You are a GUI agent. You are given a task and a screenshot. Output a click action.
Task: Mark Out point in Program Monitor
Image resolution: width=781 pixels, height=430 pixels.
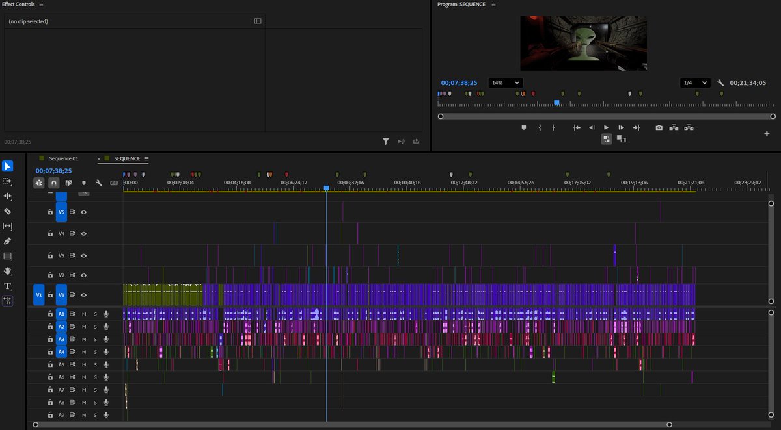(x=554, y=127)
